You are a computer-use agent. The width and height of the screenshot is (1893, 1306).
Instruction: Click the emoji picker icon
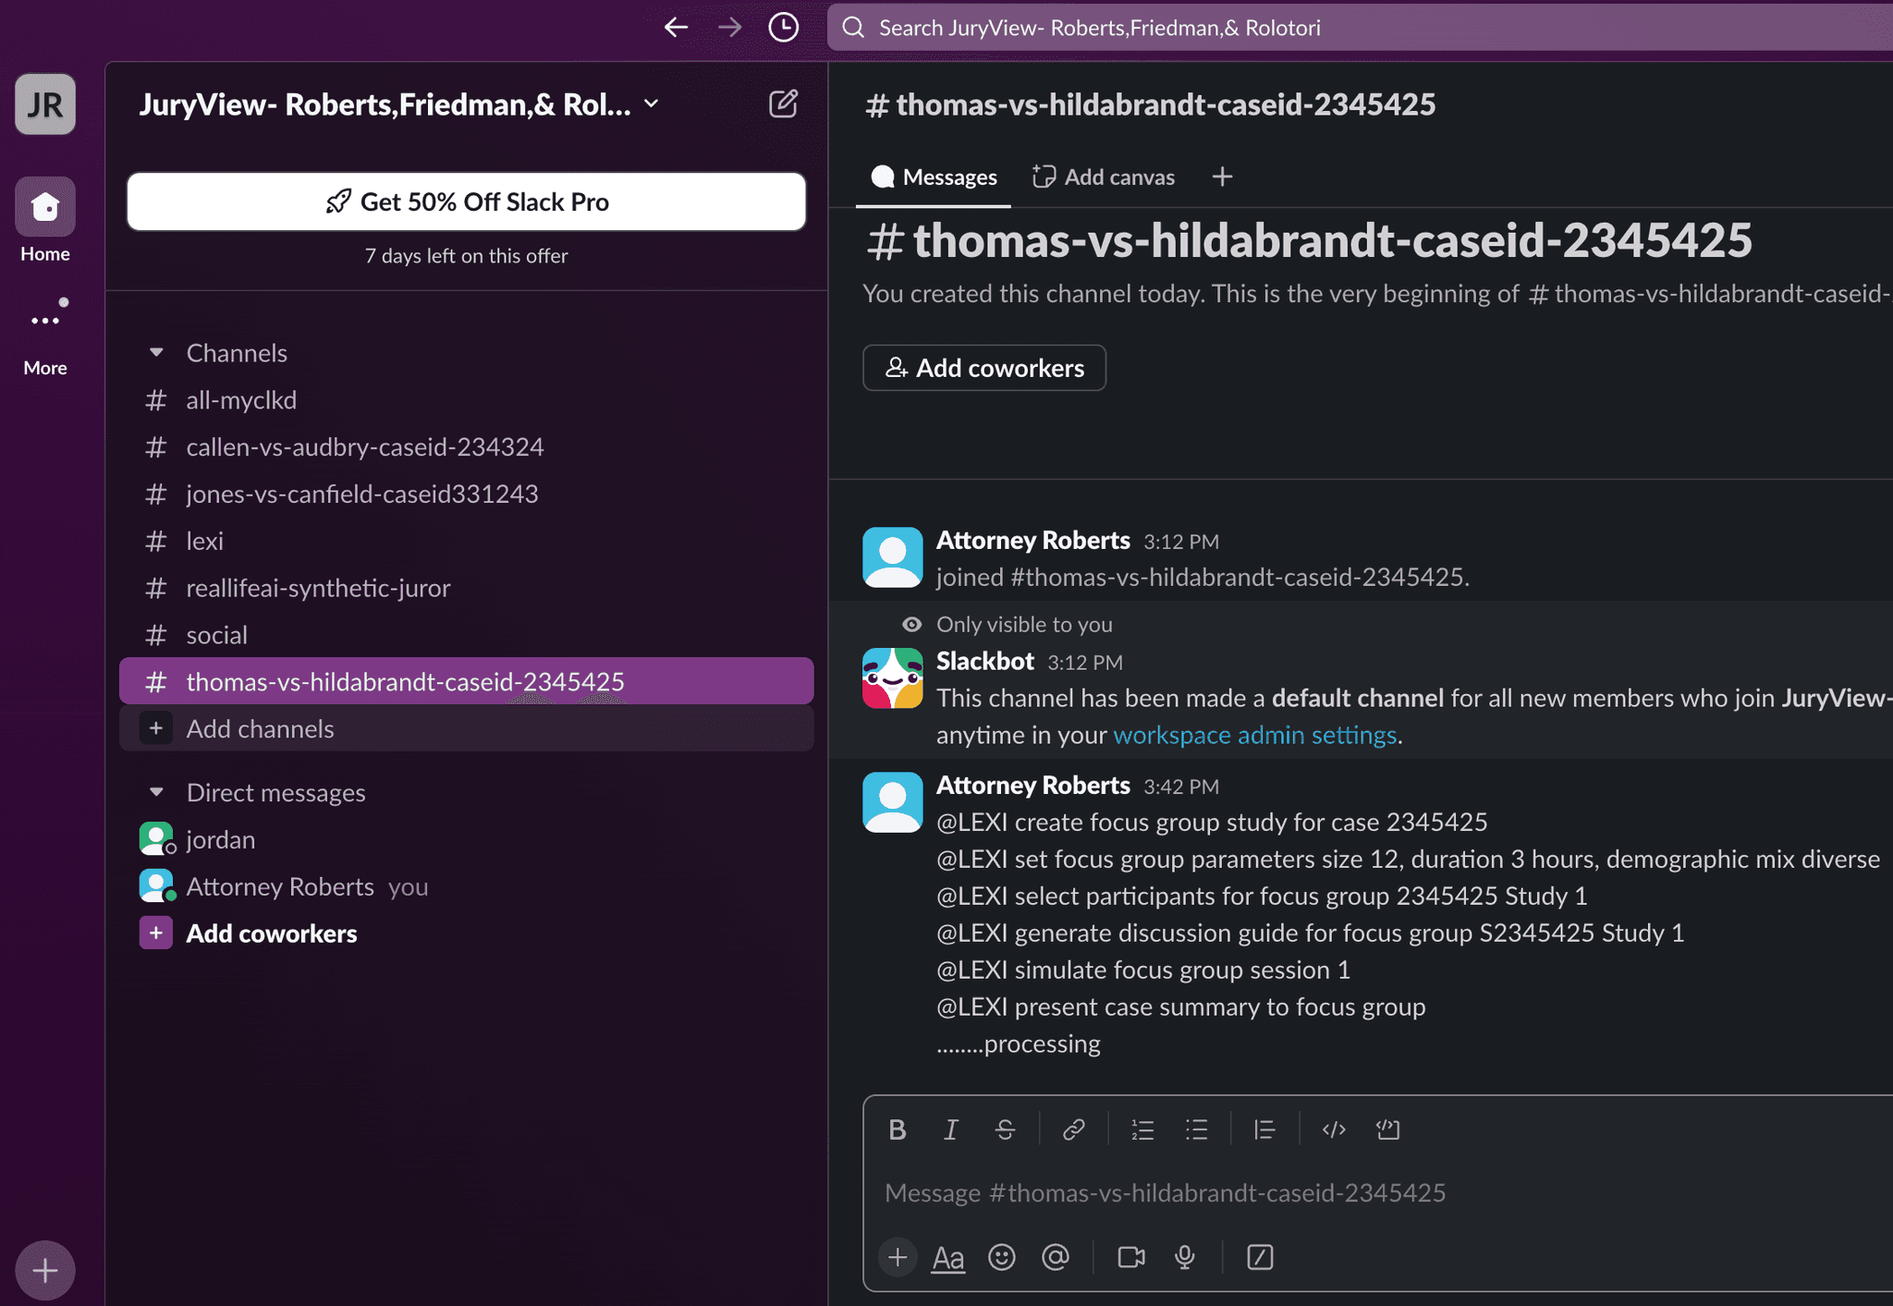coord(1003,1254)
